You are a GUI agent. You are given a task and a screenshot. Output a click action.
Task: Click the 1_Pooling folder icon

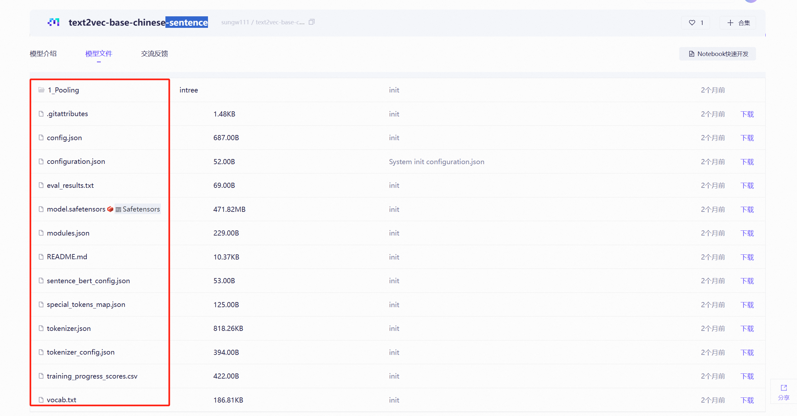[41, 90]
